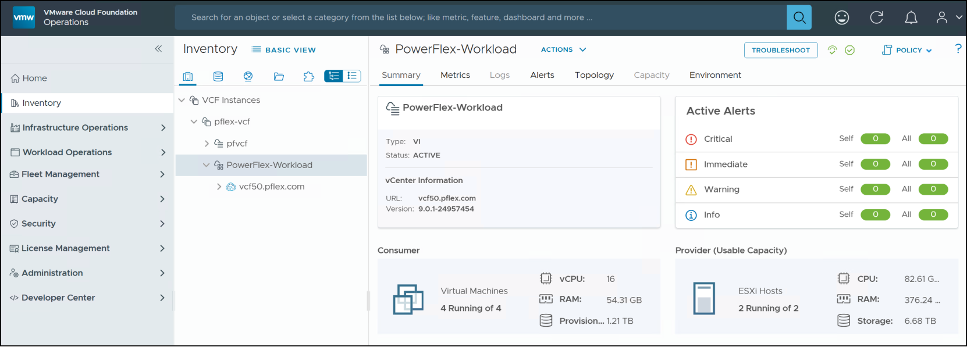This screenshot has height=347, width=967.
Task: Click the Critical alert icon
Action: coord(691,139)
